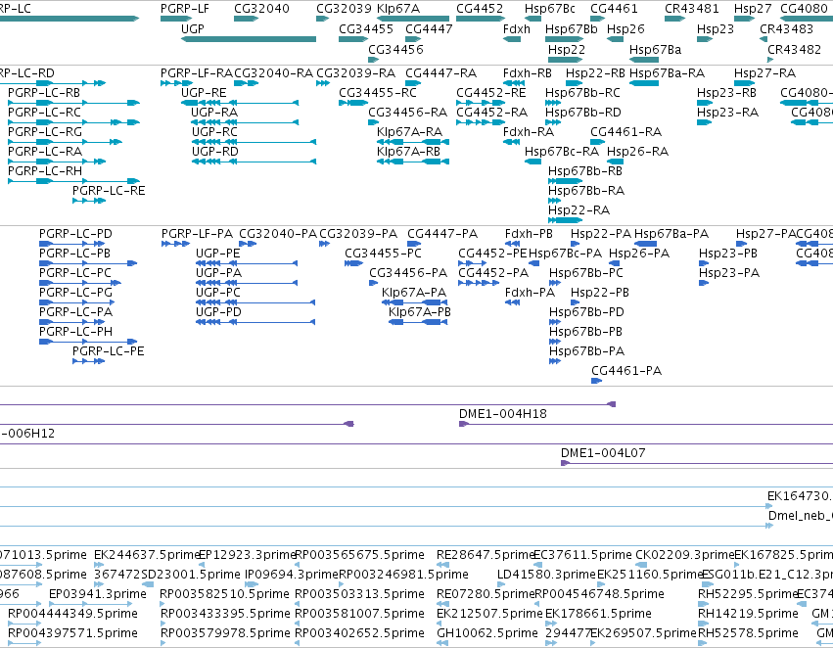The width and height of the screenshot is (833, 648).
Task: Select EST RH52295.5prime
Action: point(704,604)
